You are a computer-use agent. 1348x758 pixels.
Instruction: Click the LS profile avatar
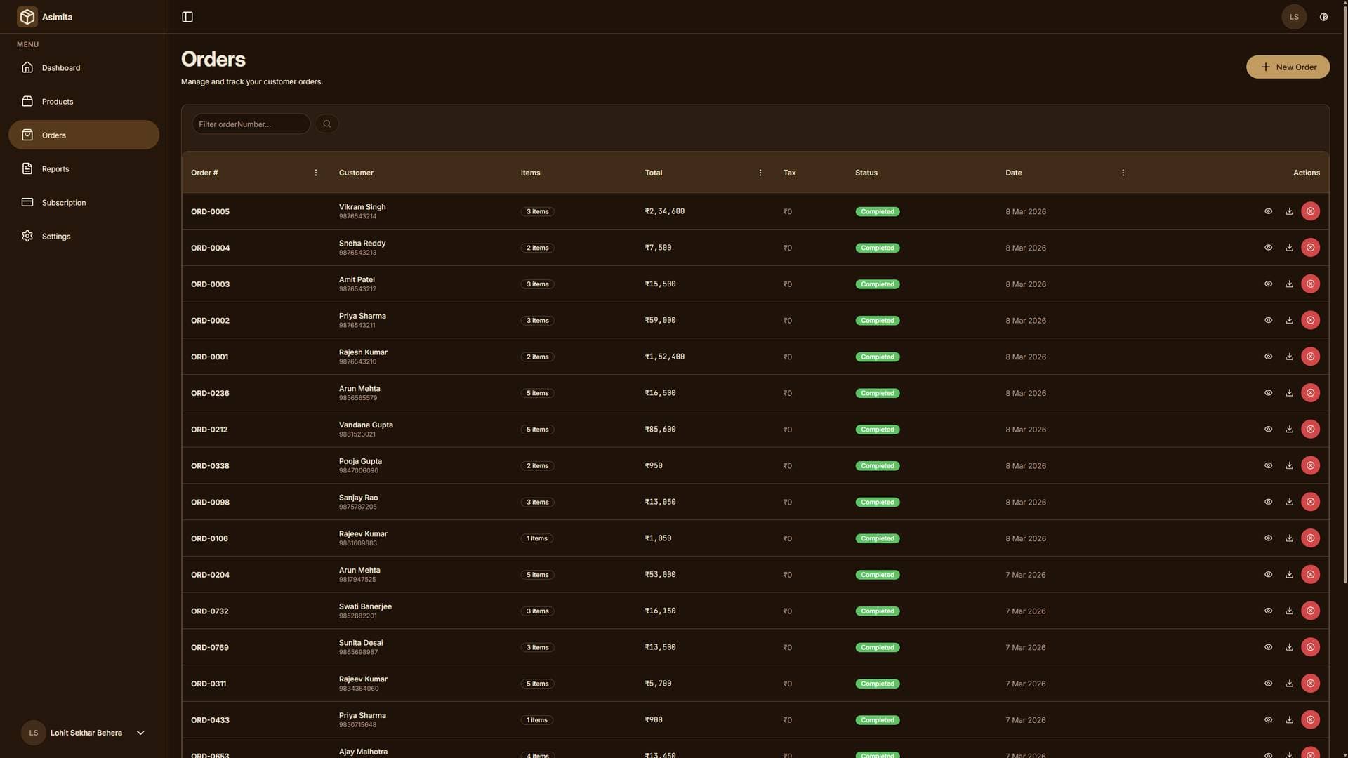[1294, 16]
